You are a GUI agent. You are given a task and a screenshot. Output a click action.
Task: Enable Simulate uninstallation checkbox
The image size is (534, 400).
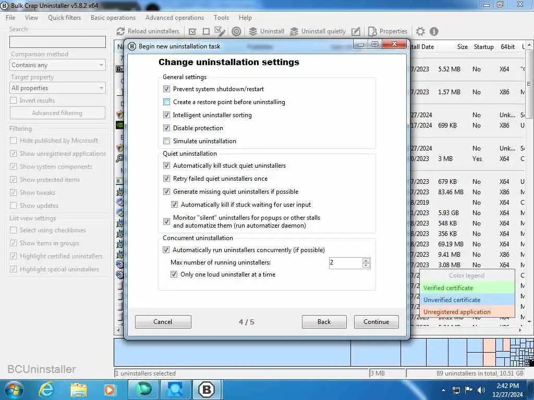tap(166, 141)
